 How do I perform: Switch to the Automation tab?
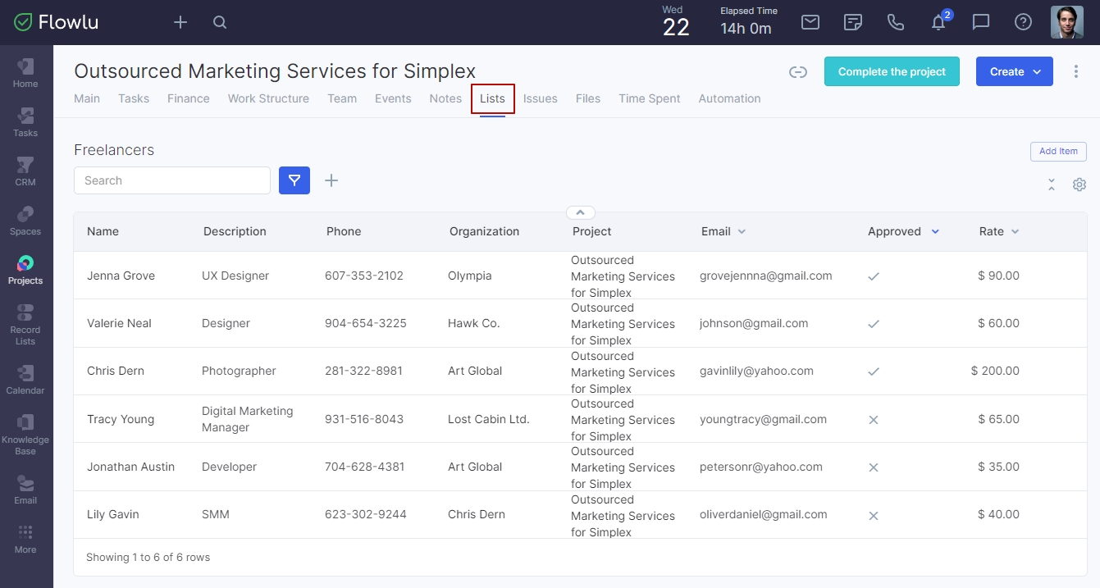point(729,98)
